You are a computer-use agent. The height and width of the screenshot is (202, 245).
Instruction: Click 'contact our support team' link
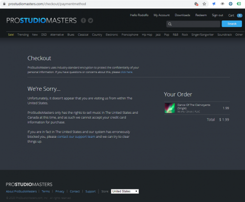(x=76, y=137)
